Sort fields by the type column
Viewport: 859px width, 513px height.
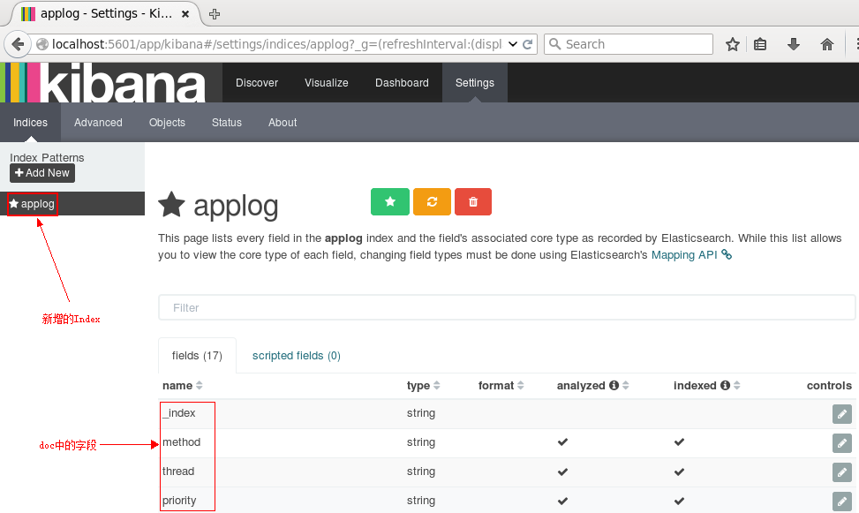(x=419, y=385)
